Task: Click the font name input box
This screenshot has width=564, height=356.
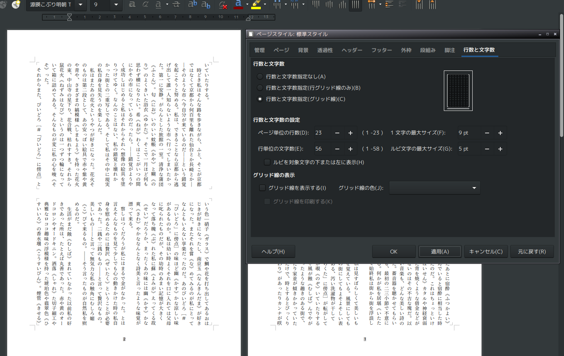Action: click(x=51, y=5)
